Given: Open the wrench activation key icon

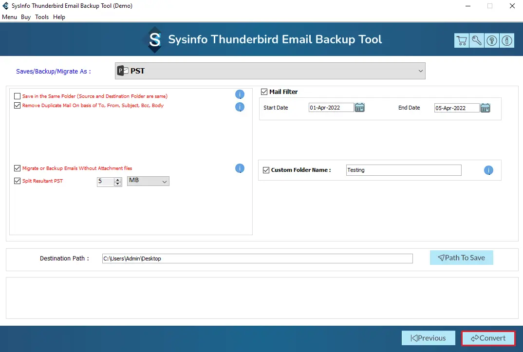Looking at the screenshot, I should pyautogui.click(x=476, y=41).
